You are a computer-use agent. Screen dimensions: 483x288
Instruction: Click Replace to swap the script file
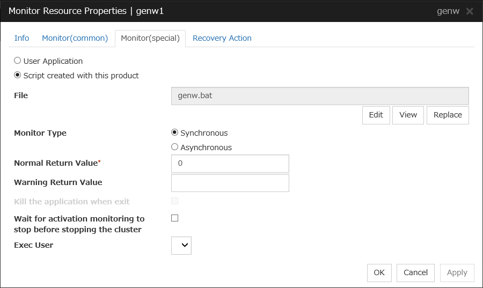click(x=448, y=115)
